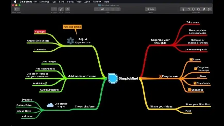Select the Customise topic
The width and height of the screenshot is (224, 126).
[40, 50]
